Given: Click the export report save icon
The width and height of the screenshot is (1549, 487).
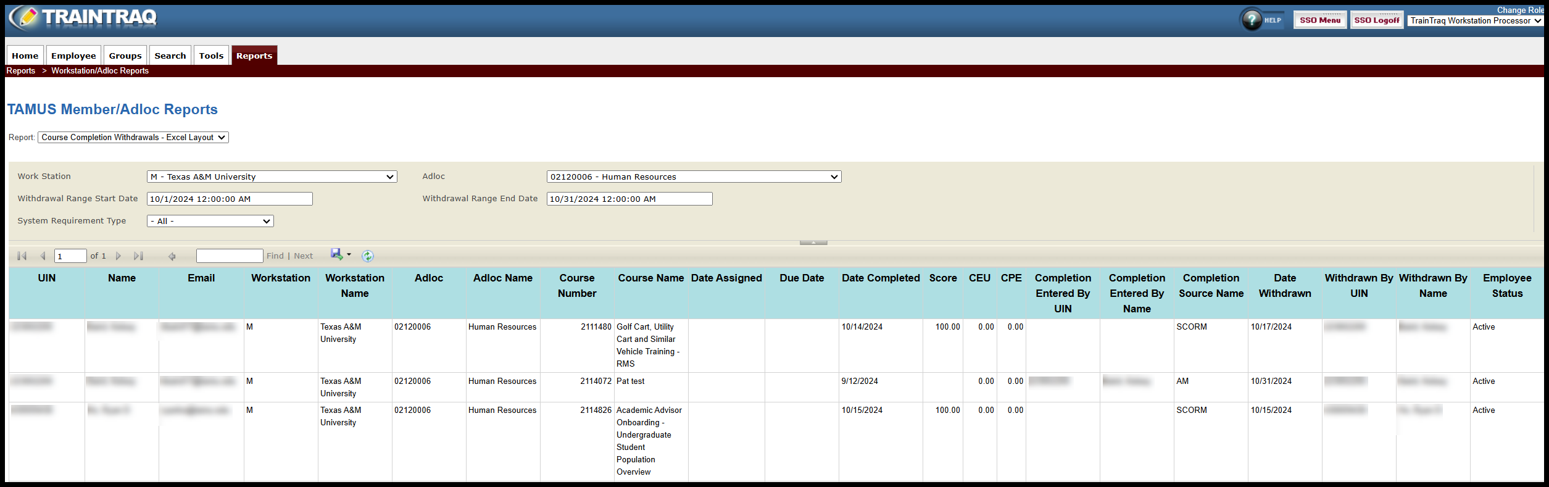Looking at the screenshot, I should (336, 254).
